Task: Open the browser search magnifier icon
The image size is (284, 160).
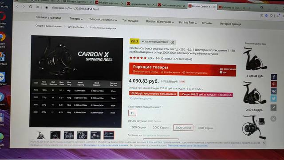Action: tap(262, 8)
